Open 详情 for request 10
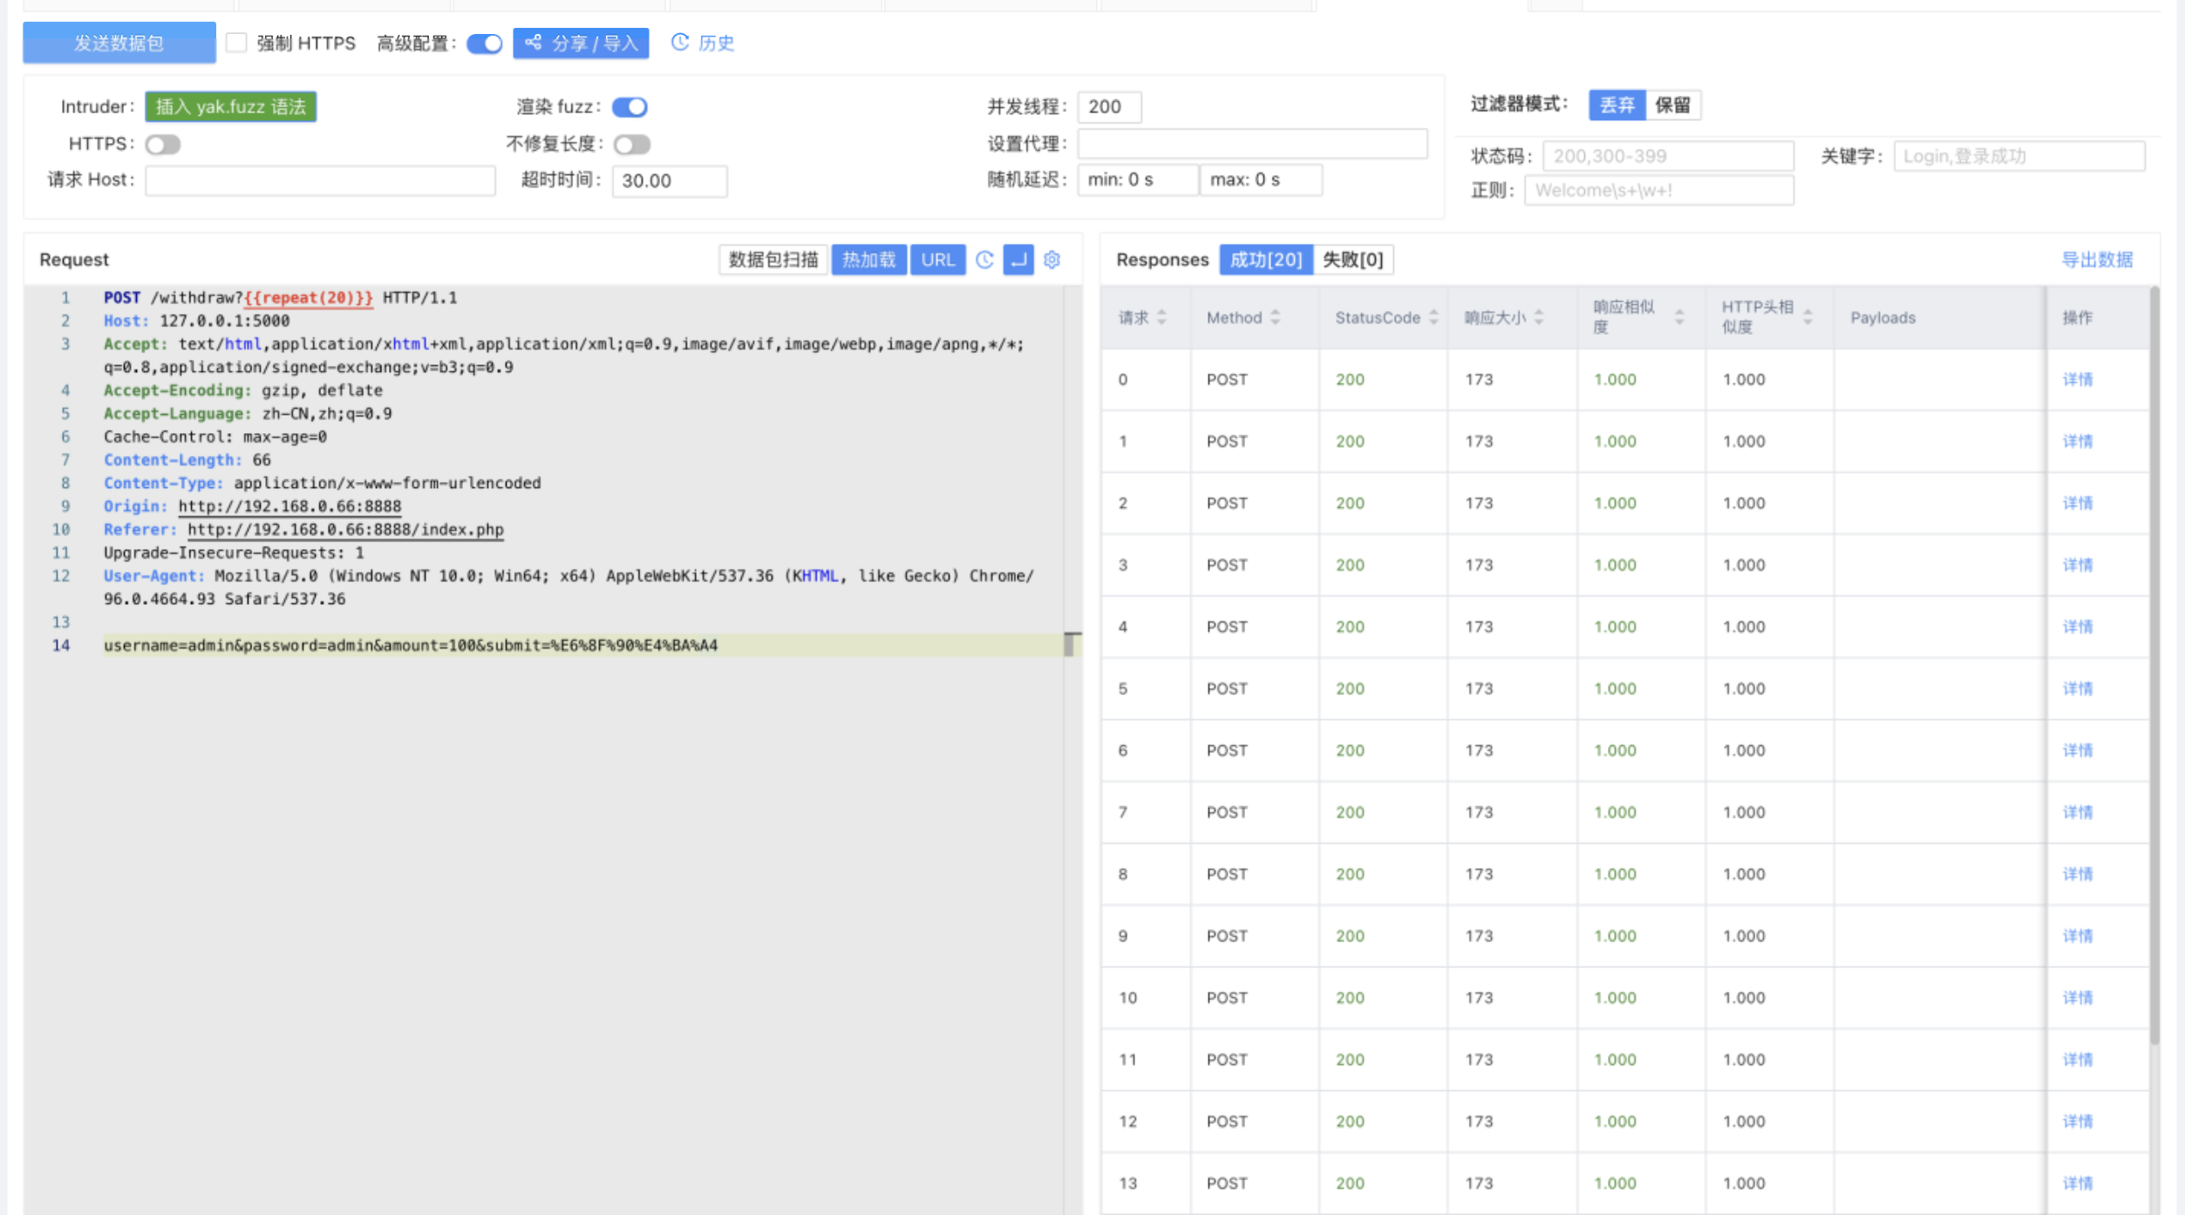Image resolution: width=2185 pixels, height=1215 pixels. coord(2078,998)
